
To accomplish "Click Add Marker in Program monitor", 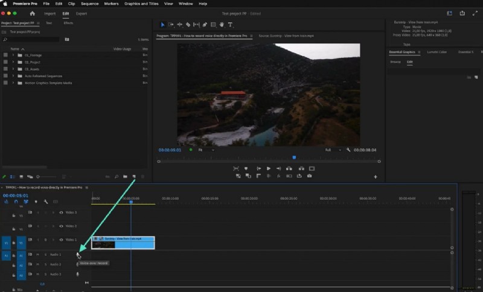I will click(246, 168).
